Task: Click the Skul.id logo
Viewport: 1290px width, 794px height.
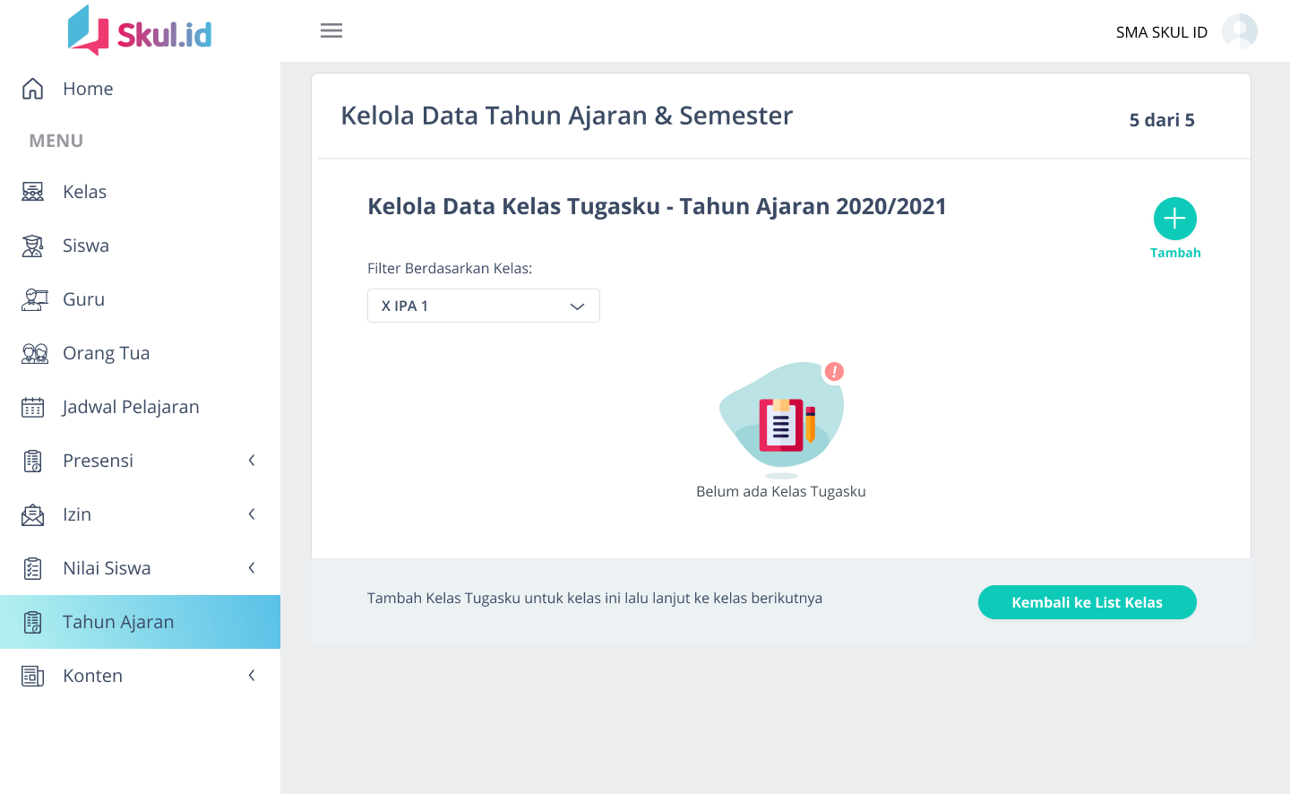Action: [140, 31]
